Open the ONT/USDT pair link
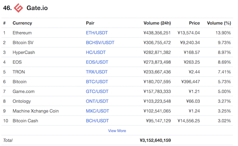238x146 pixels. (x=97, y=101)
